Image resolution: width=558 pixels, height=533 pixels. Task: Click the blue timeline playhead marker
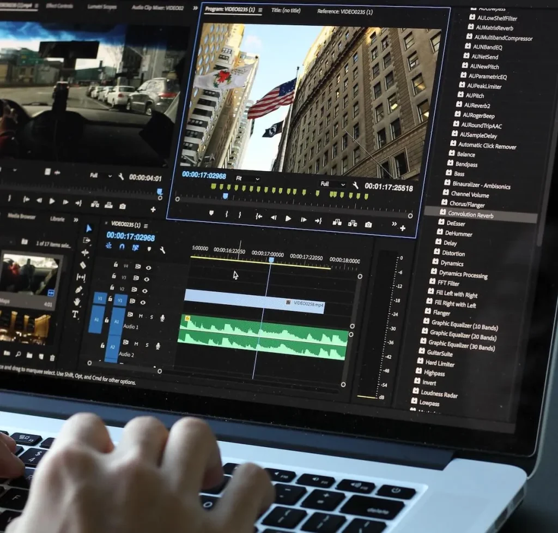[271, 260]
